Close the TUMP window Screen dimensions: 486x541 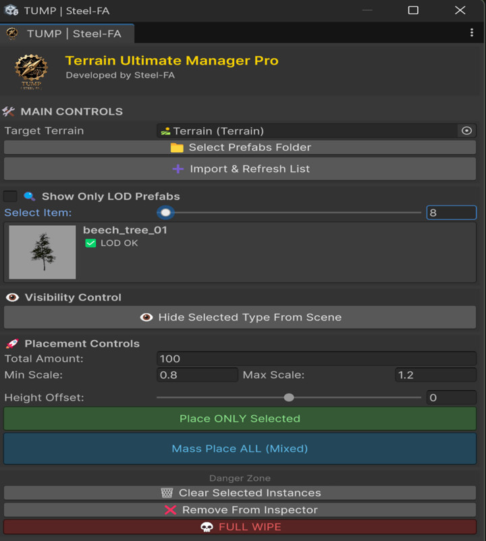[x=460, y=10]
